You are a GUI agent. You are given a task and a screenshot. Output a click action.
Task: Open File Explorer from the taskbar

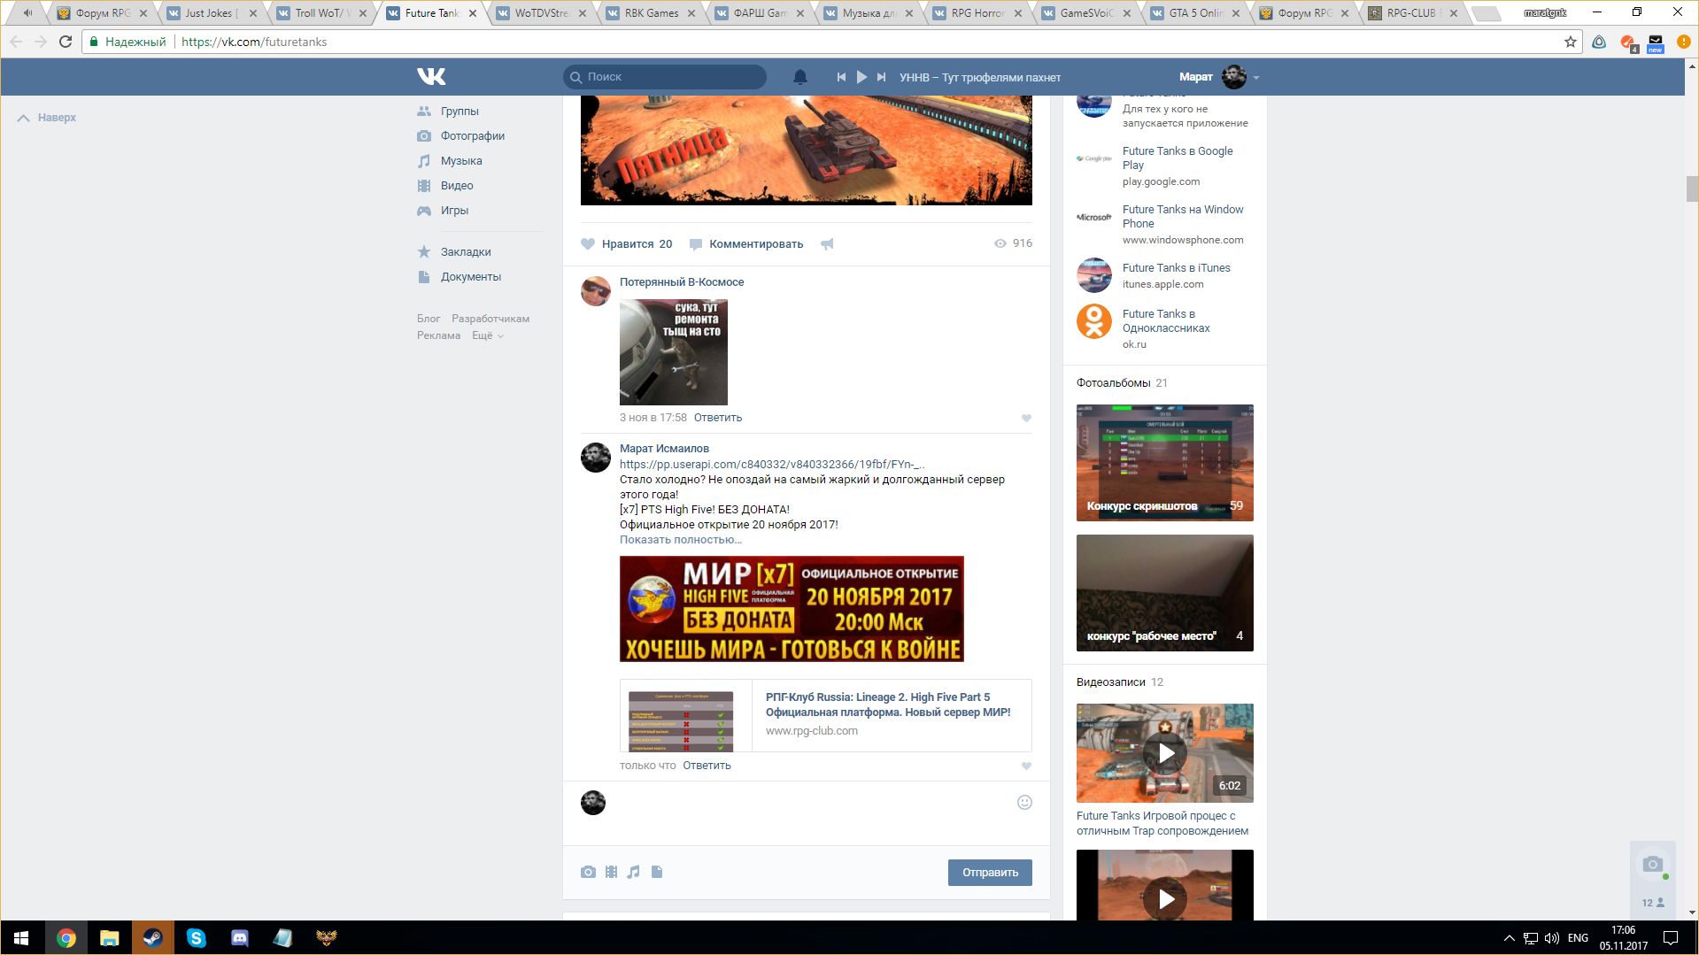click(109, 938)
